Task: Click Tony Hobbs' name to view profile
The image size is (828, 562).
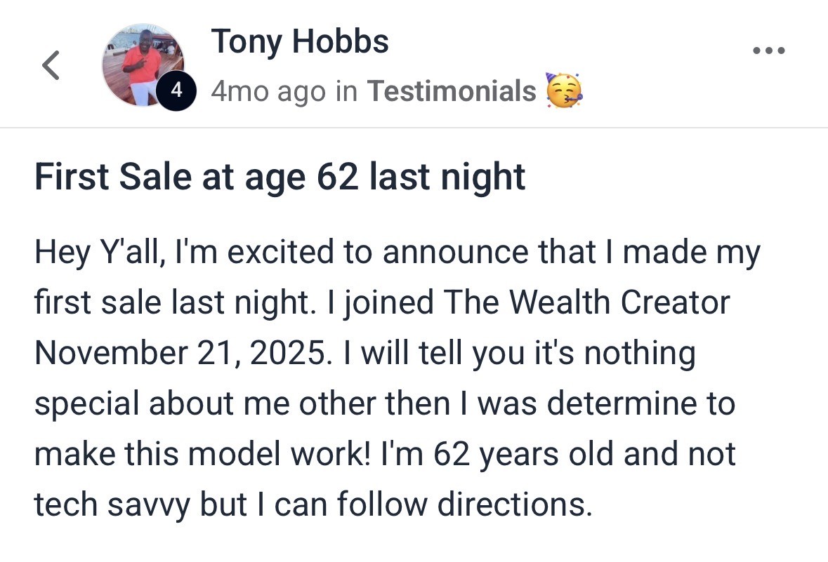Action: (301, 41)
